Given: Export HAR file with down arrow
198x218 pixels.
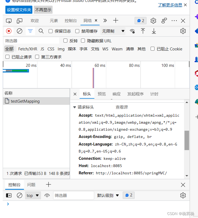Looking at the screenshot, I should pos(154,31).
